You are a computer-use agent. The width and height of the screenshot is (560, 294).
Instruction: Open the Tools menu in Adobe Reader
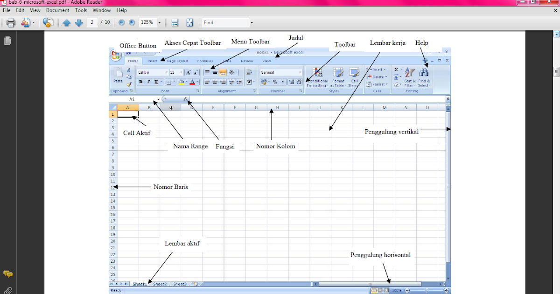coord(81,10)
